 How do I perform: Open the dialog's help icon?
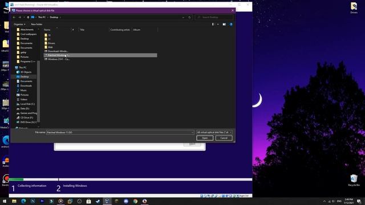[x=231, y=24]
